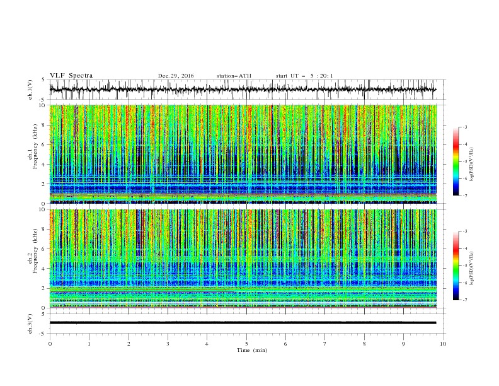Click the time axis tick label "3"
The image size is (499, 386).
168,344
